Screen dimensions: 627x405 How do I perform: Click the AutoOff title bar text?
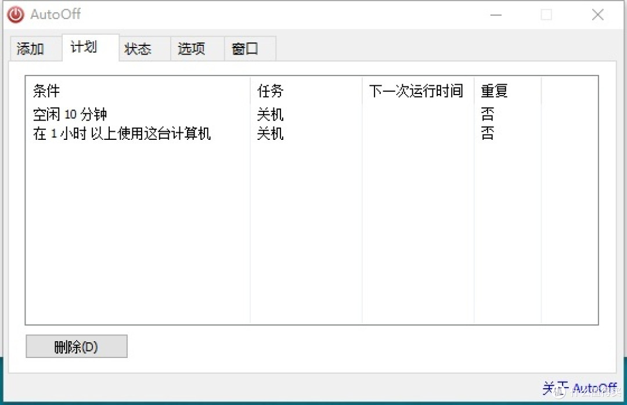click(56, 15)
